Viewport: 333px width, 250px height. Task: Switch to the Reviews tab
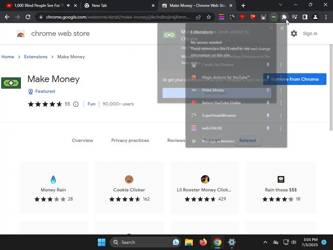click(176, 140)
